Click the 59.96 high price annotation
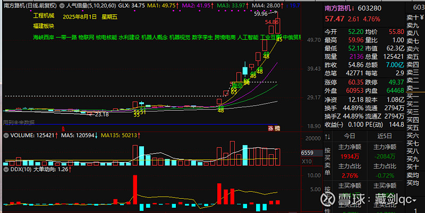425x213 pixels. tap(261, 14)
